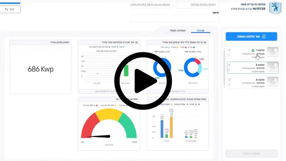Play the video with the center play button
286x161 pixels.
click(x=143, y=80)
